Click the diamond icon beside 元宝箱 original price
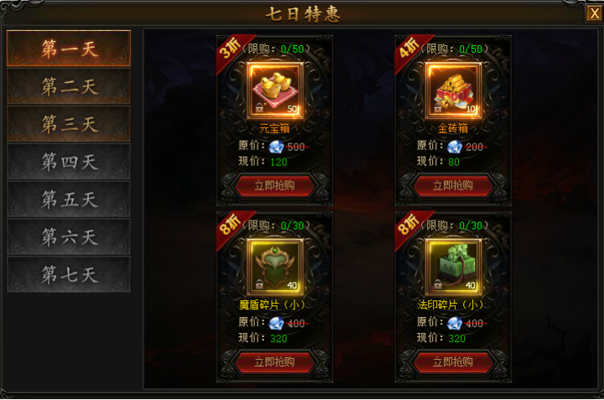Viewport: 604px width, 400px height. 276,147
